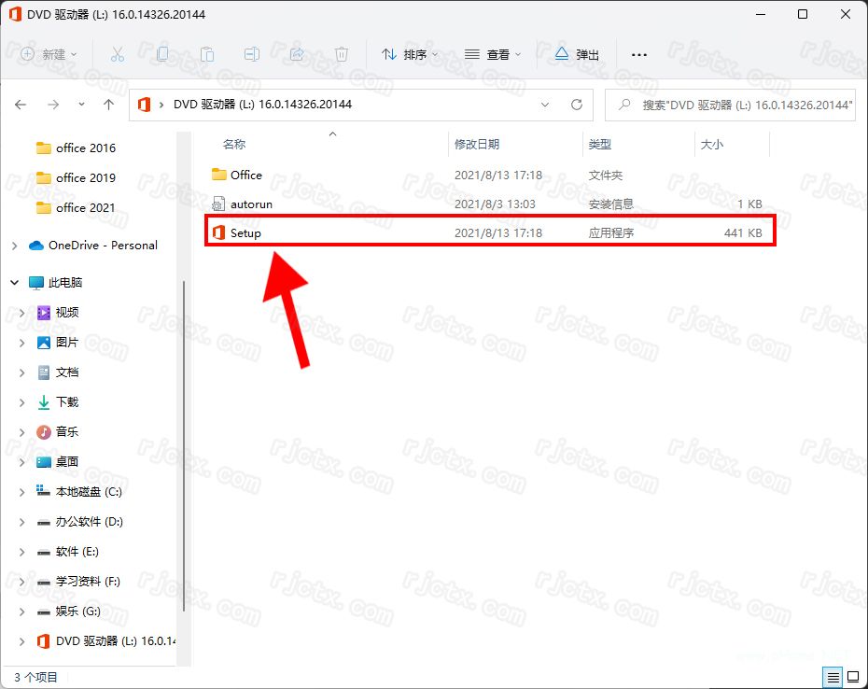The height and width of the screenshot is (689, 868).
Task: Open the 新建 new item menu
Action: 47,54
